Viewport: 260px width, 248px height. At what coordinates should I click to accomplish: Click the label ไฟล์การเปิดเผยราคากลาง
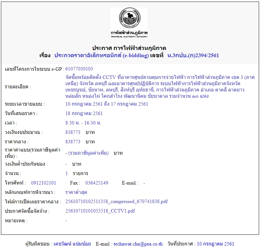[x=33, y=202]
